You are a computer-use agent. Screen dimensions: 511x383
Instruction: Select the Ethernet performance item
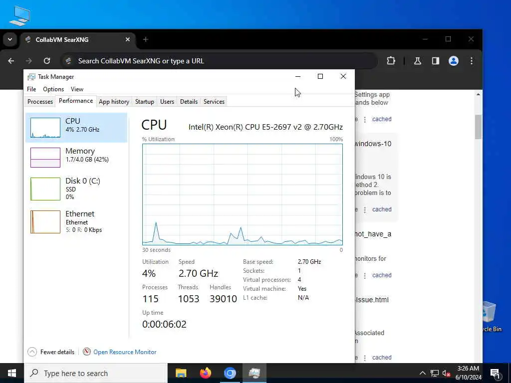click(x=76, y=221)
